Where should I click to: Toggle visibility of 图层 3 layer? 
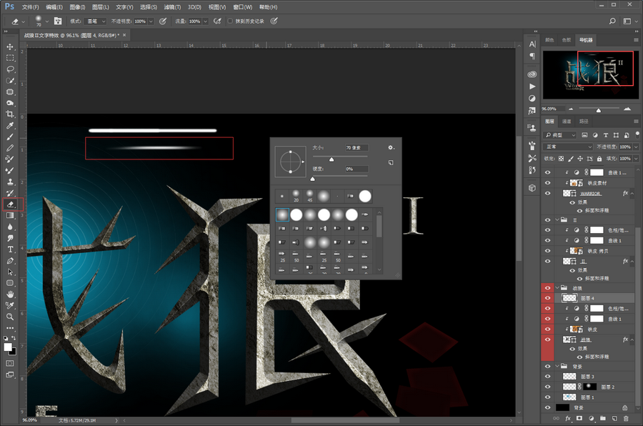pyautogui.click(x=548, y=375)
